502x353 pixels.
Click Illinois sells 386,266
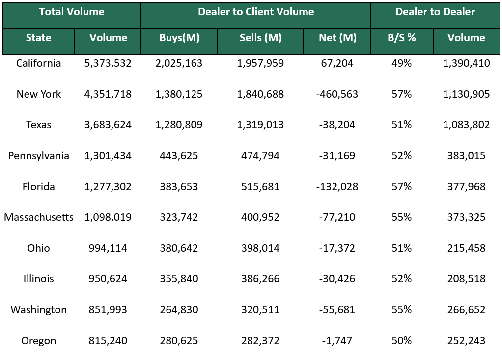tap(260, 278)
